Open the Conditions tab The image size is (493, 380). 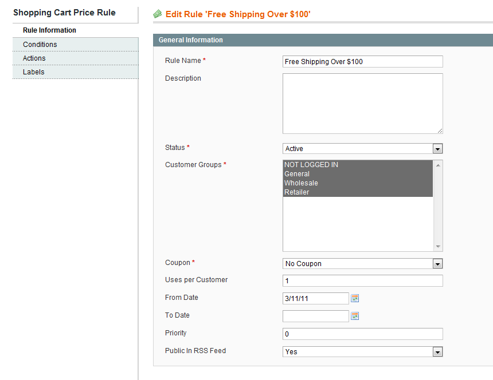pos(76,44)
